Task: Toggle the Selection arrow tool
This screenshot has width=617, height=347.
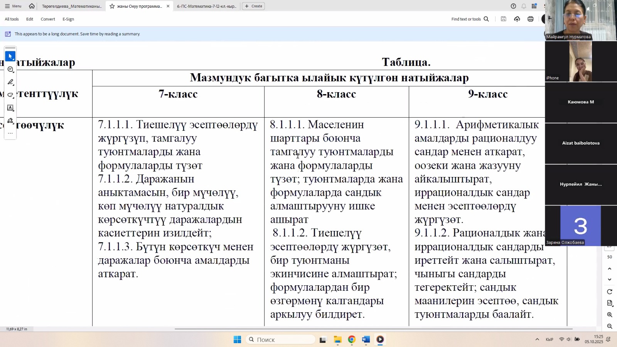Action: (10, 56)
